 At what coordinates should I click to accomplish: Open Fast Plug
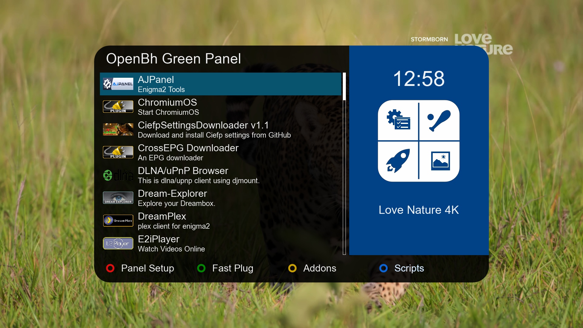click(233, 268)
